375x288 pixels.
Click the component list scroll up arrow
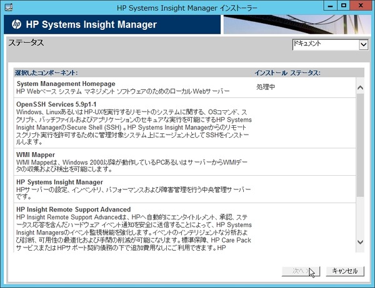pos(360,87)
